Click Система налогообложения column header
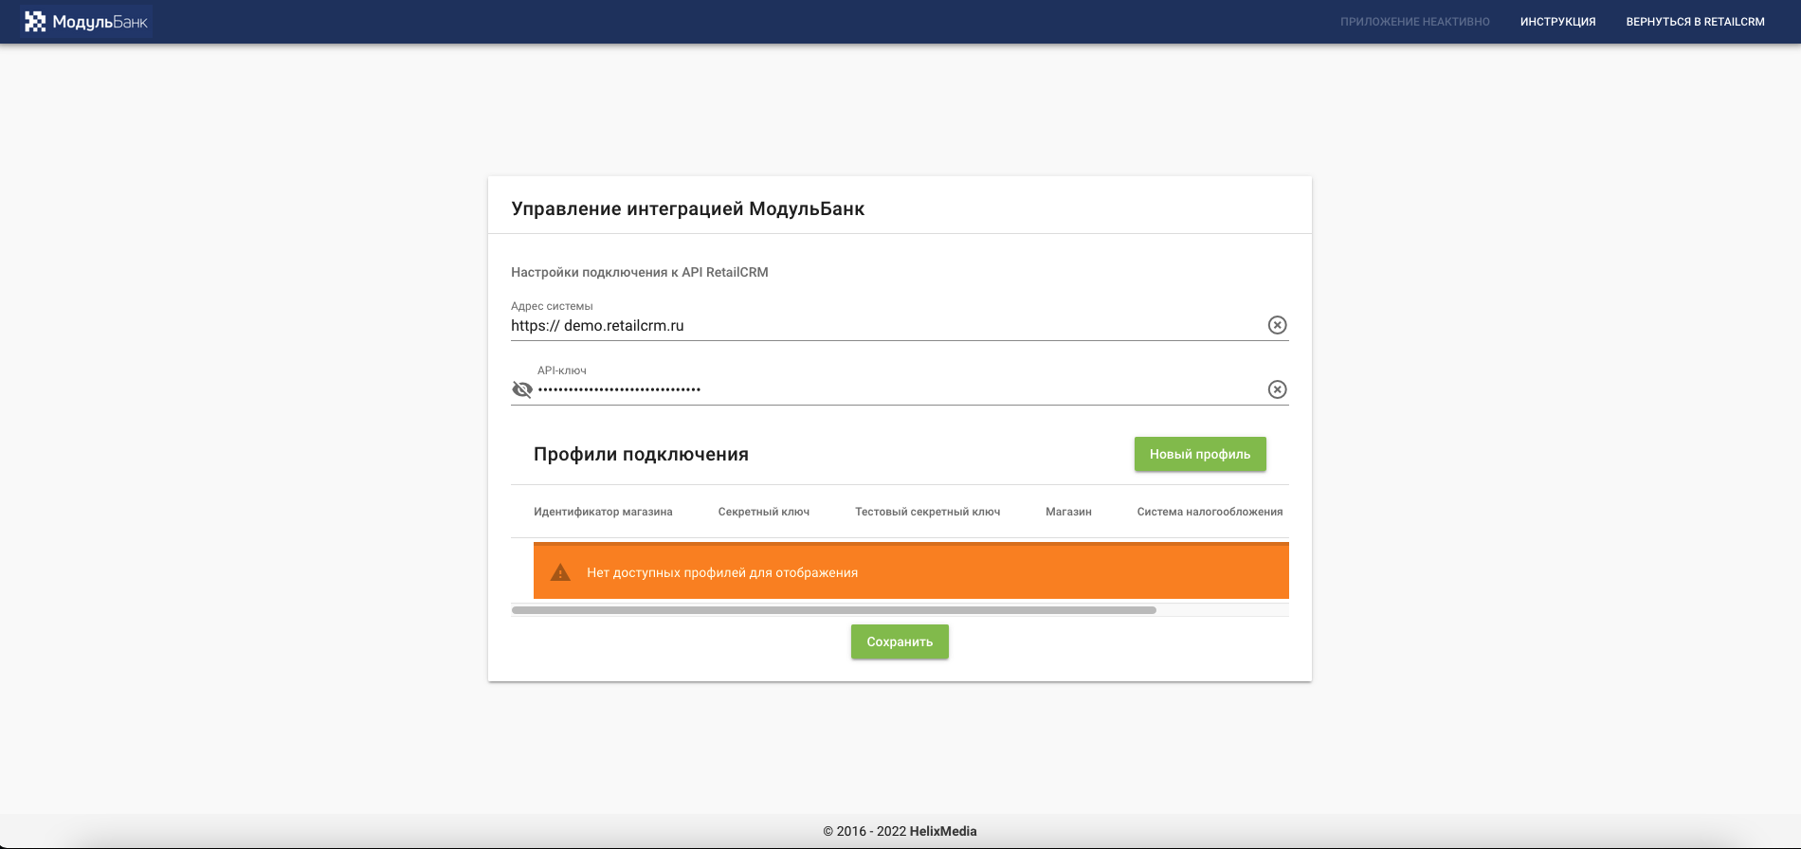Screen dimensions: 1801x849 1210,512
